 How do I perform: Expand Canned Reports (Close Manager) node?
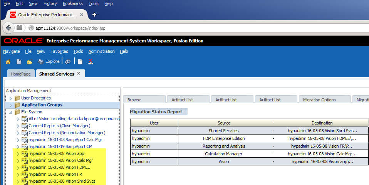(18, 126)
